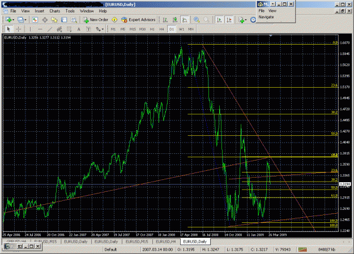354x254 pixels.
Task: Switch to the EURUSD,H4 chart tab
Action: click(166, 242)
